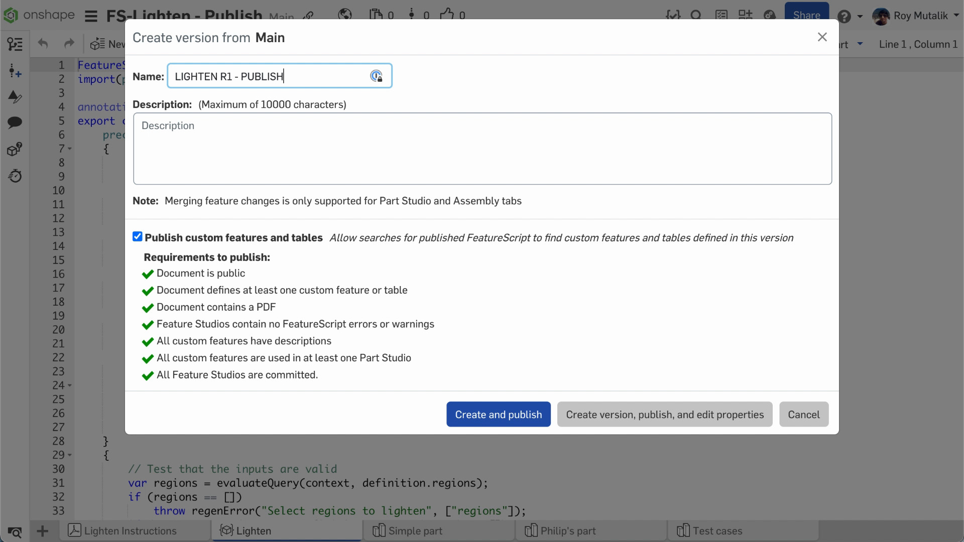Click the plus icon to insert new tab
964x542 pixels.
click(x=43, y=531)
